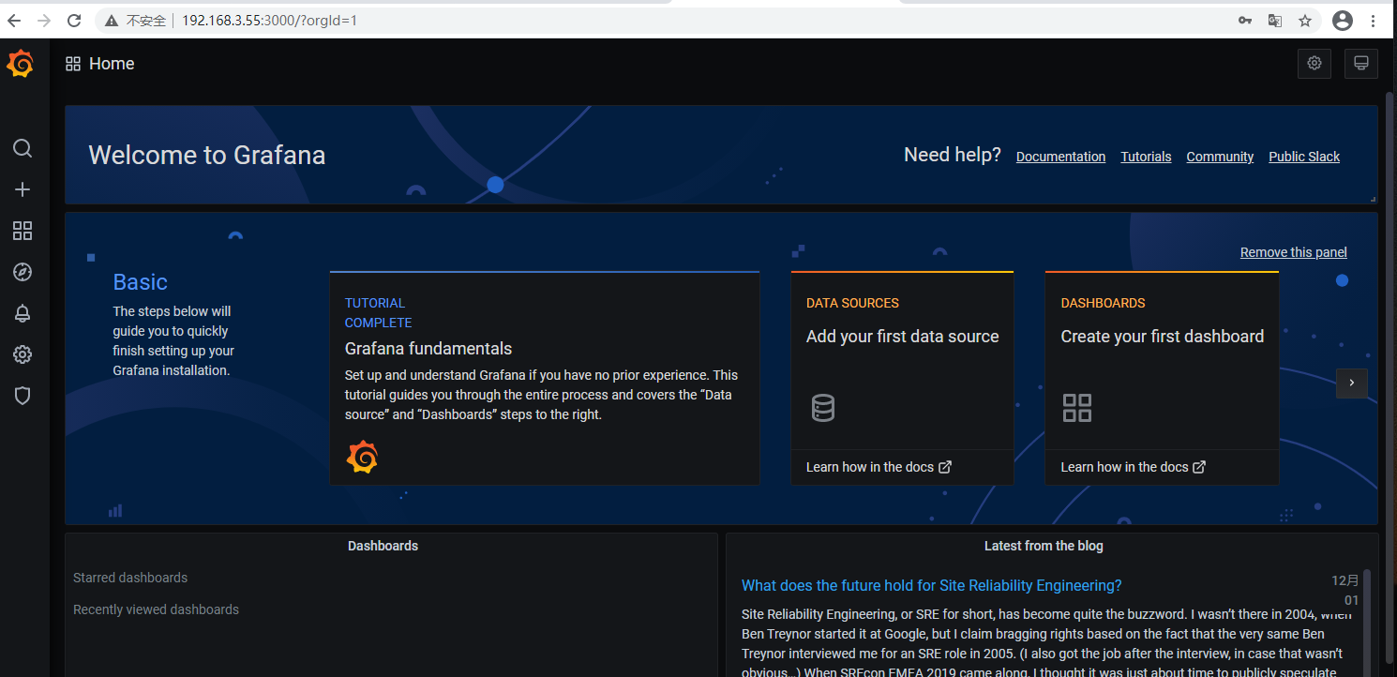This screenshot has height=677, width=1397.
Task: Click the grid icon on Dashboards card
Action: pyautogui.click(x=1077, y=408)
